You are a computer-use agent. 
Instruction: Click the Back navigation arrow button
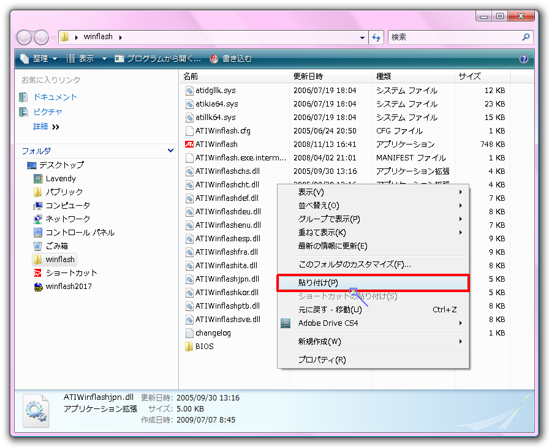point(24,37)
